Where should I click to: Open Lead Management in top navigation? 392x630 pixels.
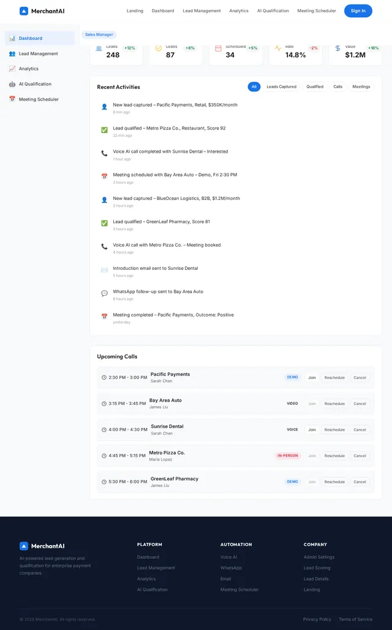pos(202,11)
